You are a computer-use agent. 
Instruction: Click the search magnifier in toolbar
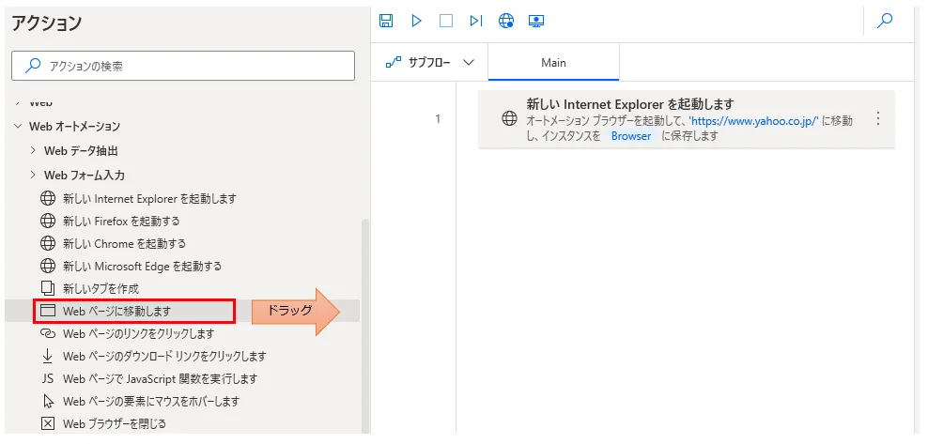pyautogui.click(x=884, y=21)
